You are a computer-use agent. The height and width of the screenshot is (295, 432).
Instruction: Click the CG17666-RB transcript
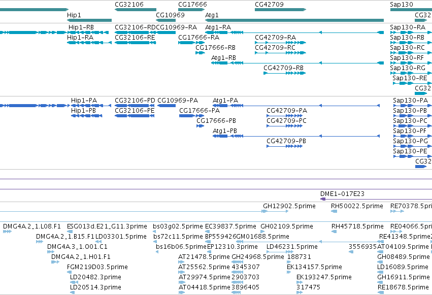click(200, 53)
